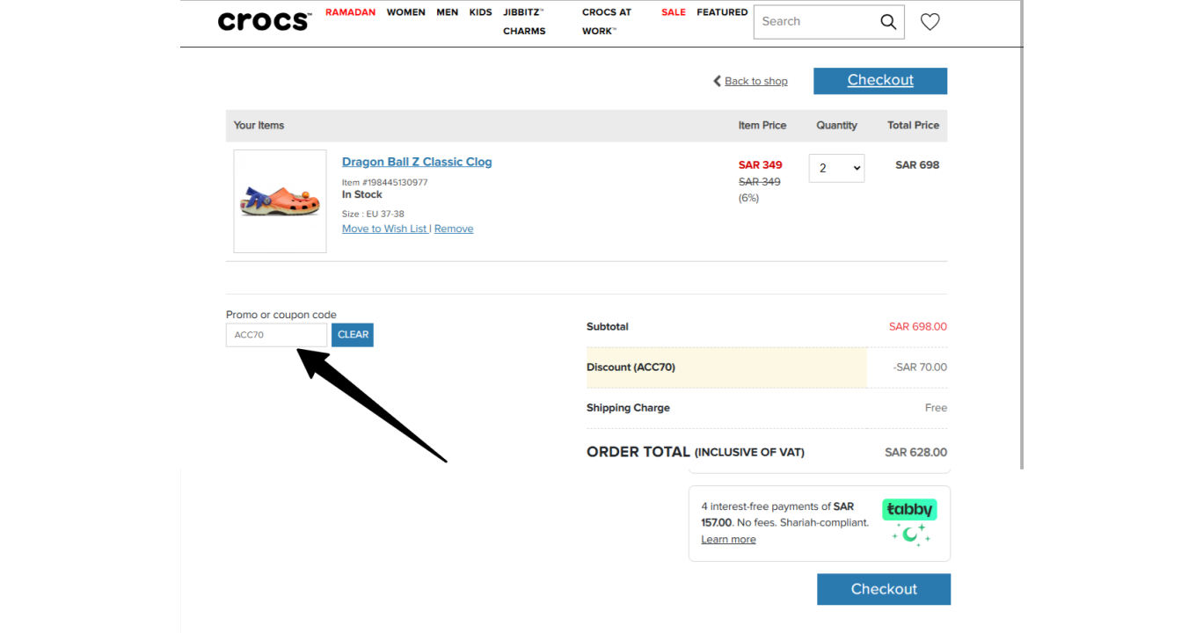Open the wishlist heart icon
The image size is (1203, 633).
[930, 22]
